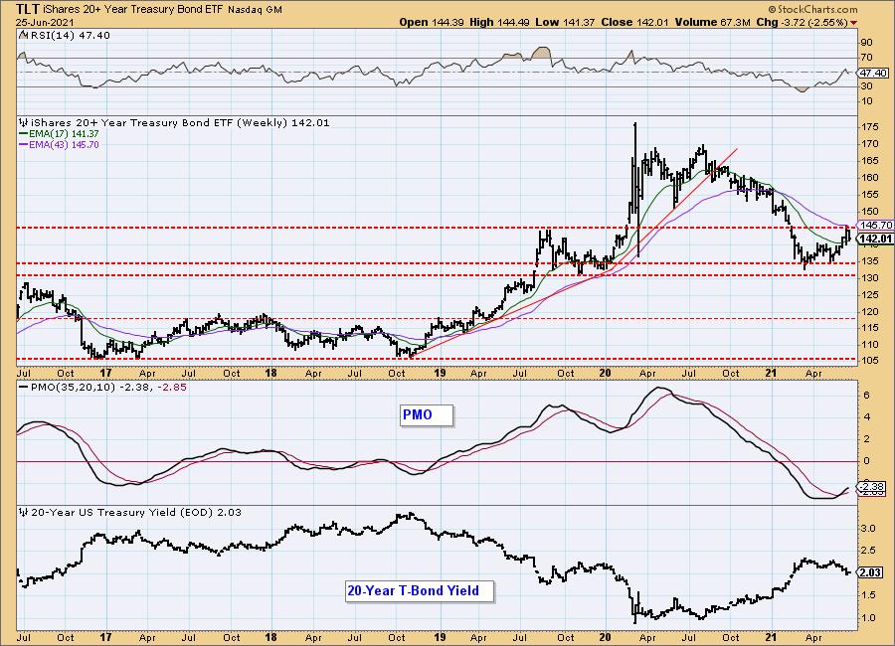Click the 145.70 price tag on right axis
Screen dimensions: 895x646
[x=875, y=226]
